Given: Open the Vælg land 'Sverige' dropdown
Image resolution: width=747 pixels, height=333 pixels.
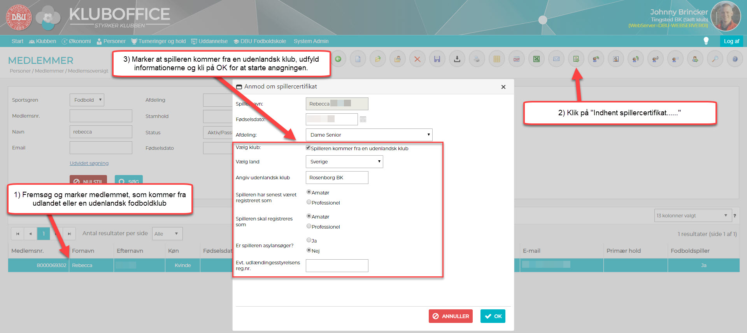Looking at the screenshot, I should pyautogui.click(x=344, y=161).
